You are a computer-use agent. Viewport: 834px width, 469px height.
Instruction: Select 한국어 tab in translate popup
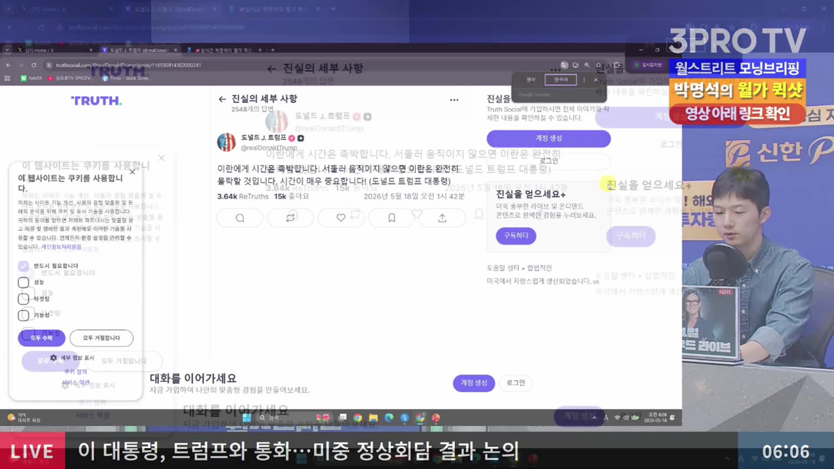561,80
